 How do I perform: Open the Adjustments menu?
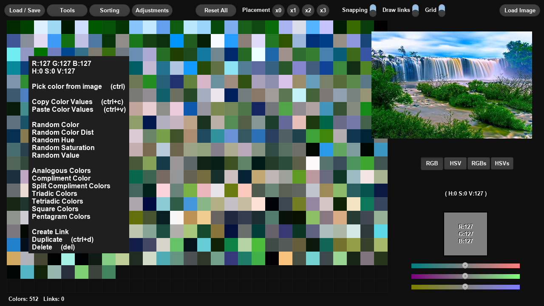[x=152, y=10]
